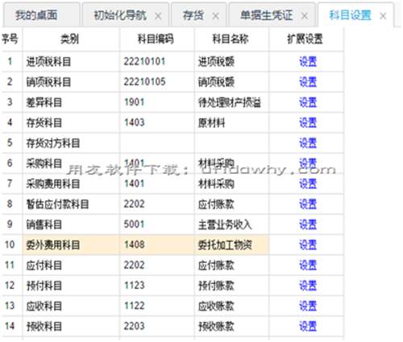Select the 采购费用科目 category cell

pyautogui.click(x=71, y=183)
